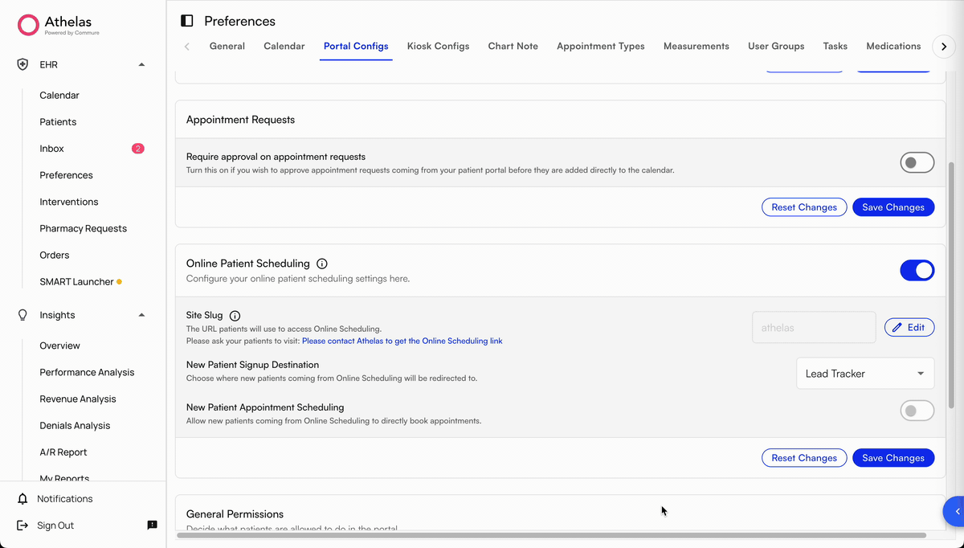Viewport: 964px width, 548px height.
Task: Click the horizontal scrollbar at bottom
Action: (551, 535)
